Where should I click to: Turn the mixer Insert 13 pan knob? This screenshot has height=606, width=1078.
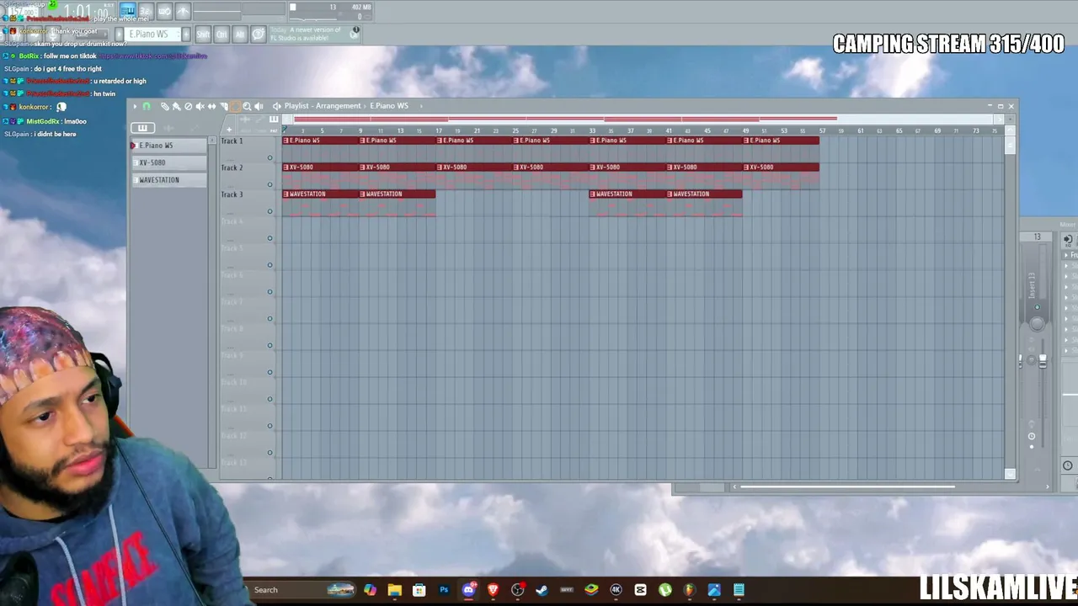click(1037, 323)
